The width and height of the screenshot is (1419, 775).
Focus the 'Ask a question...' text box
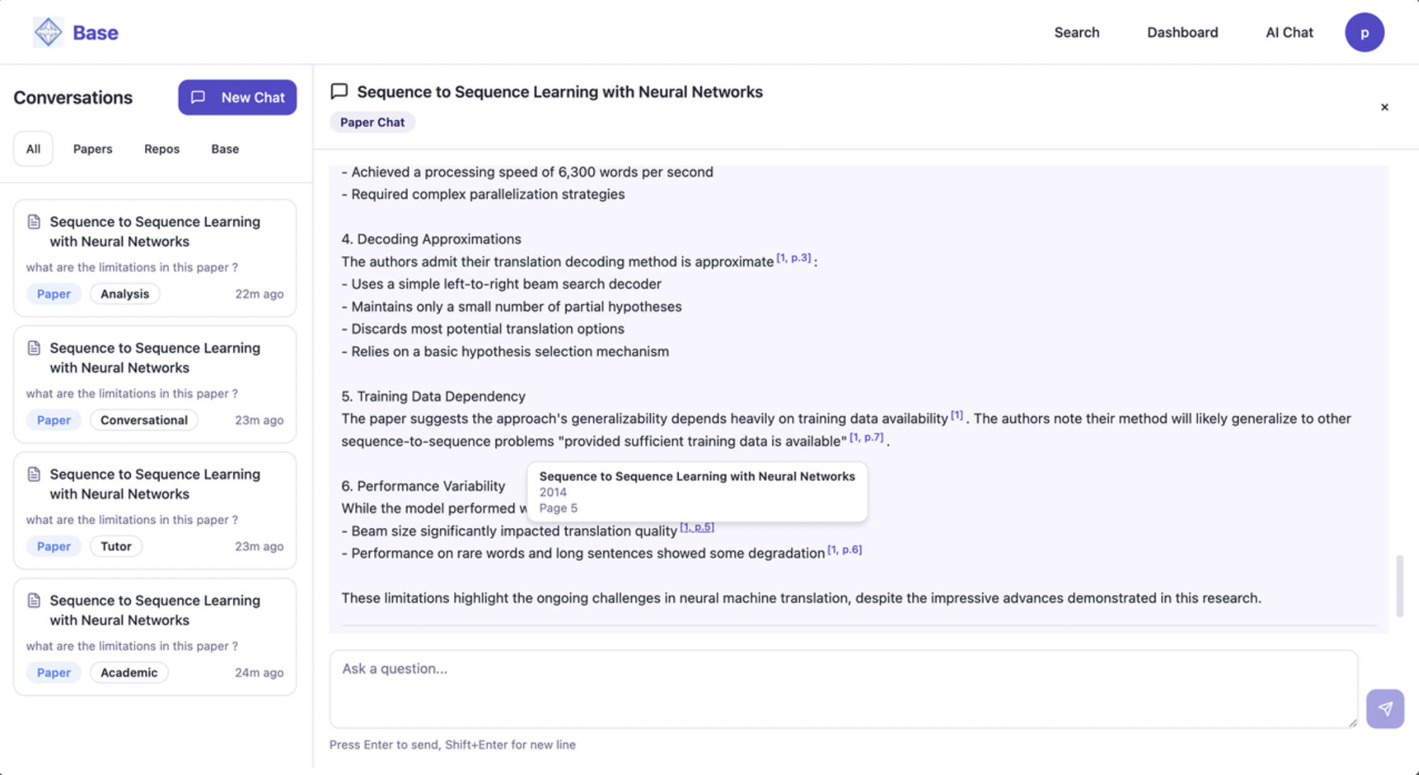point(844,689)
